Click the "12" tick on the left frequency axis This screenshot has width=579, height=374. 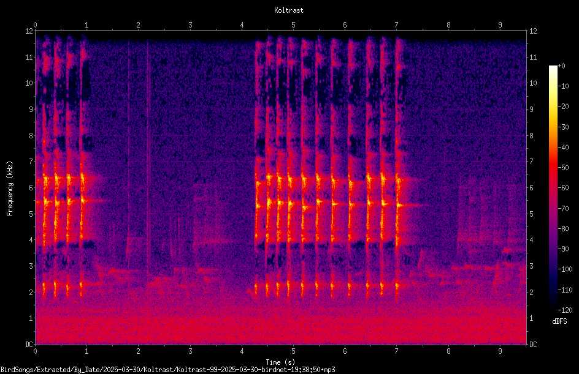[x=29, y=31]
